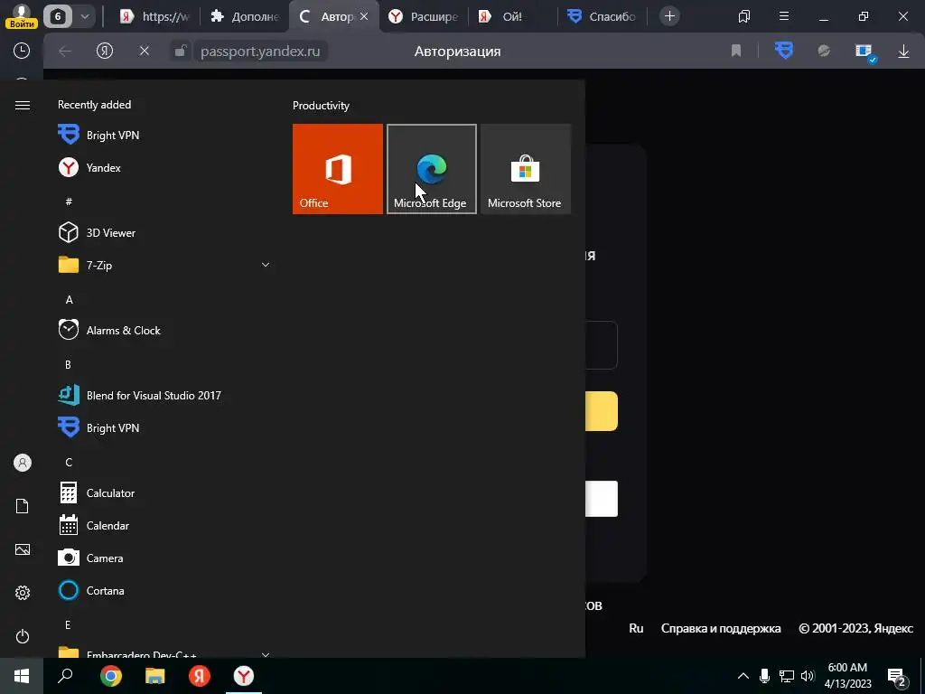The width and height of the screenshot is (925, 694).
Task: Open File Explorer from taskbar
Action: (155, 676)
